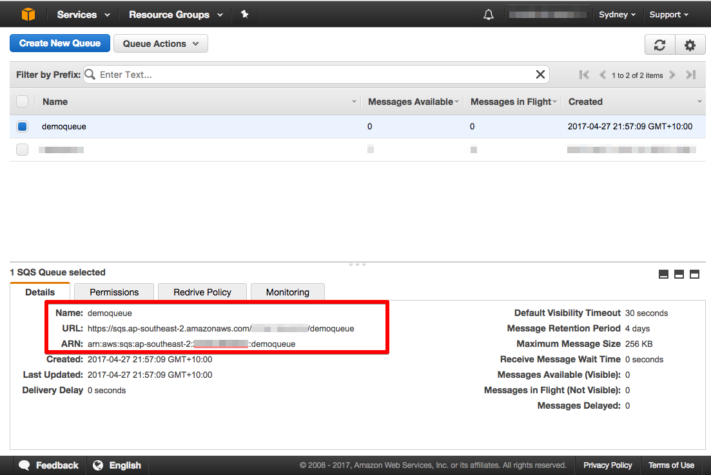711x475 pixels.
Task: Click the Messages in Flight column header
Action: point(511,102)
